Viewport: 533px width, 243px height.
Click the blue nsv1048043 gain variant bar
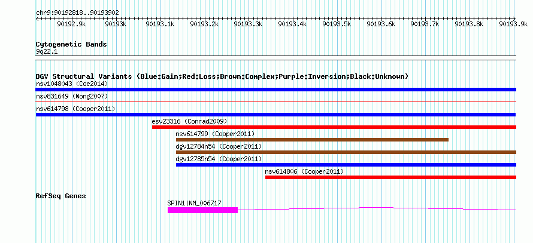[276, 90]
